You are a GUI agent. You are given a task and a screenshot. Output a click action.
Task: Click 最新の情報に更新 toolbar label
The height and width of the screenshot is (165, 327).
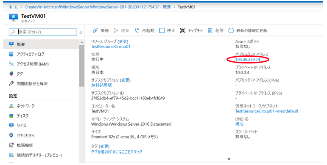(x=252, y=30)
